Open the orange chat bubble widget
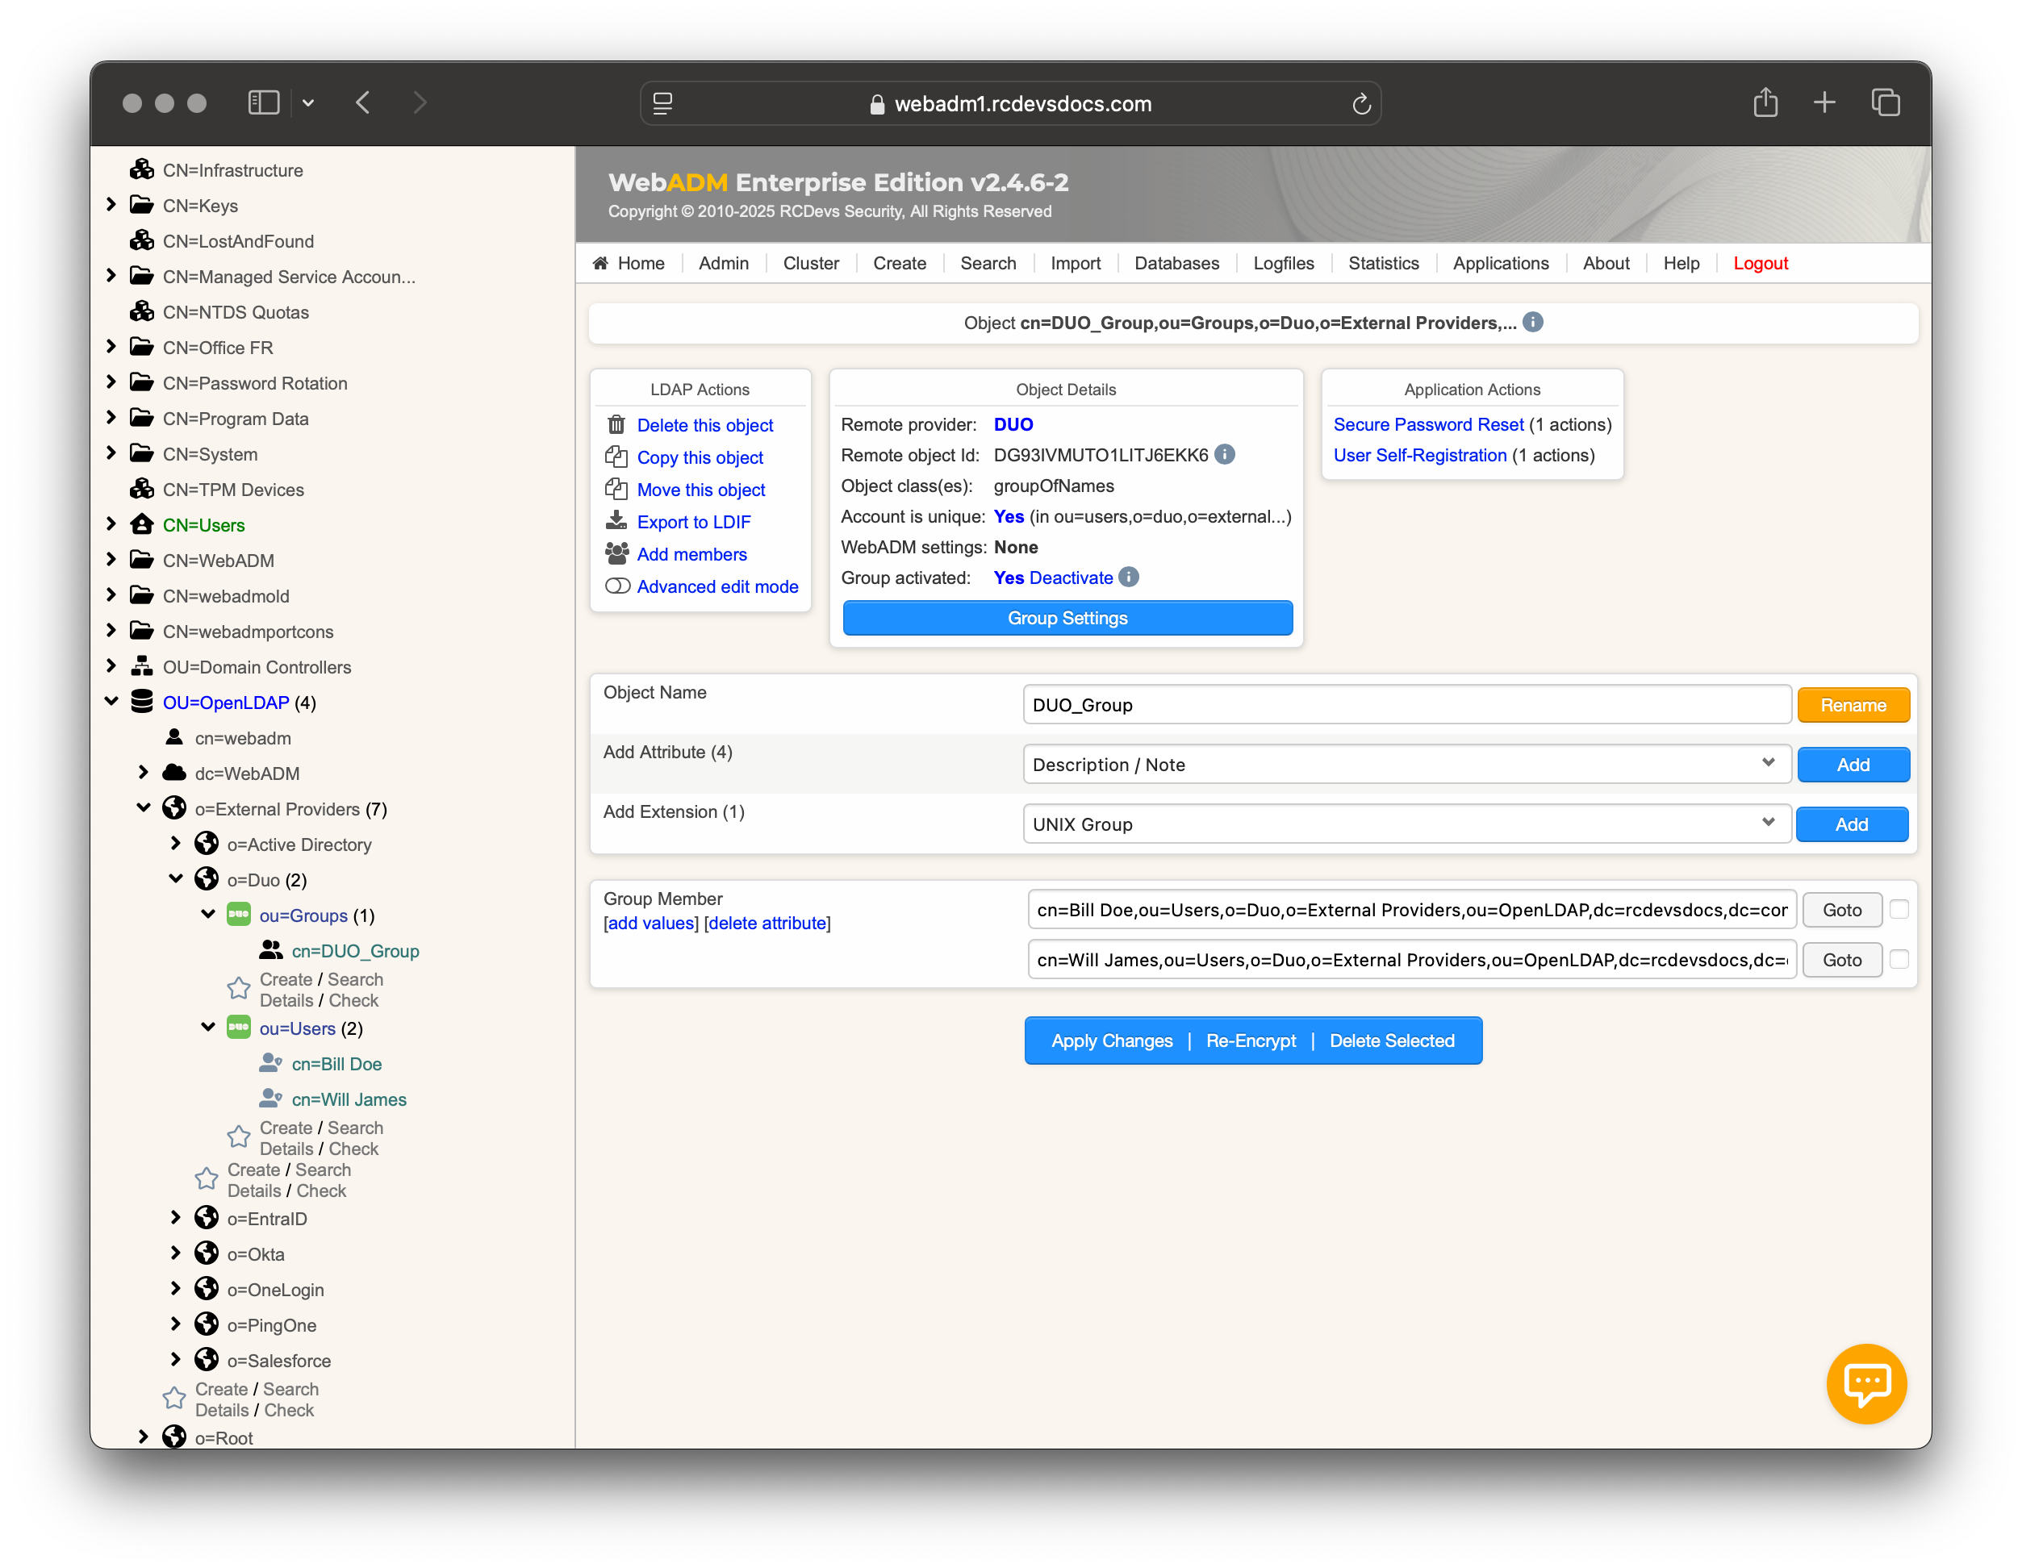The image size is (2022, 1568). pyautogui.click(x=1865, y=1382)
